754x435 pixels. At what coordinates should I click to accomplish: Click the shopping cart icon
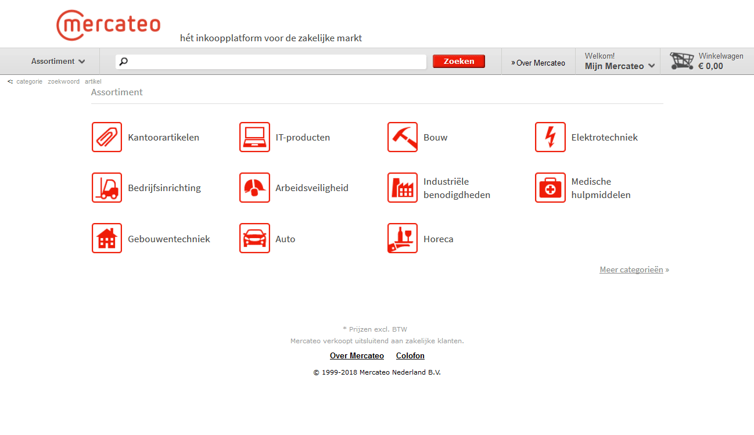[x=682, y=61]
